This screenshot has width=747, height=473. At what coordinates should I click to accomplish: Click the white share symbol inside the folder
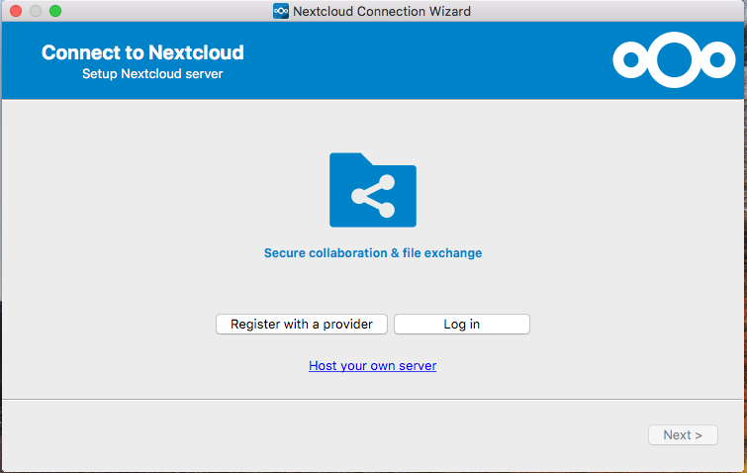click(373, 196)
